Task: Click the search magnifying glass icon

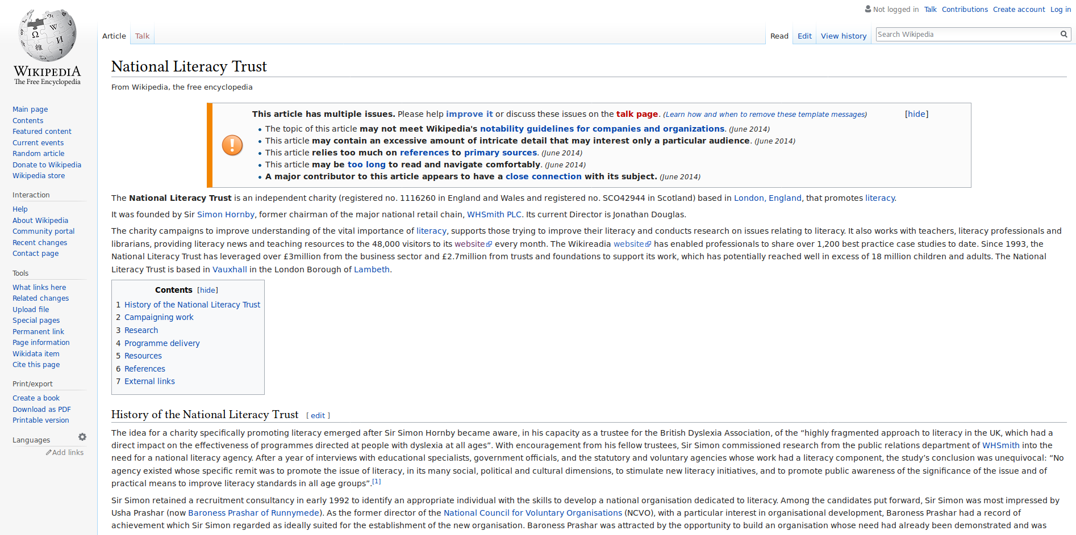Action: tap(1064, 35)
